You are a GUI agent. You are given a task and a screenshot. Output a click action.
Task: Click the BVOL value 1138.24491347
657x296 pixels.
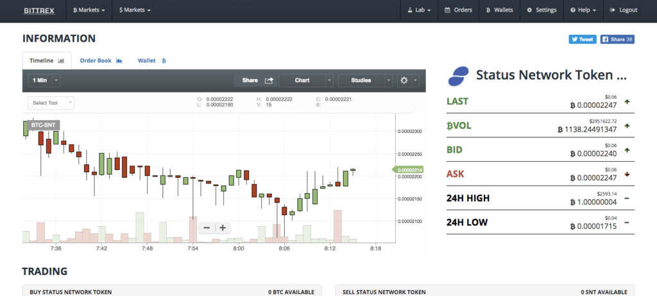587,130
